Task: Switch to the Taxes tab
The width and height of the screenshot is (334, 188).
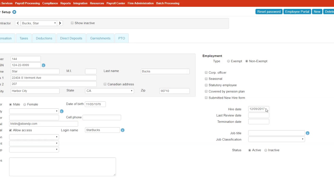Action: 24,38
